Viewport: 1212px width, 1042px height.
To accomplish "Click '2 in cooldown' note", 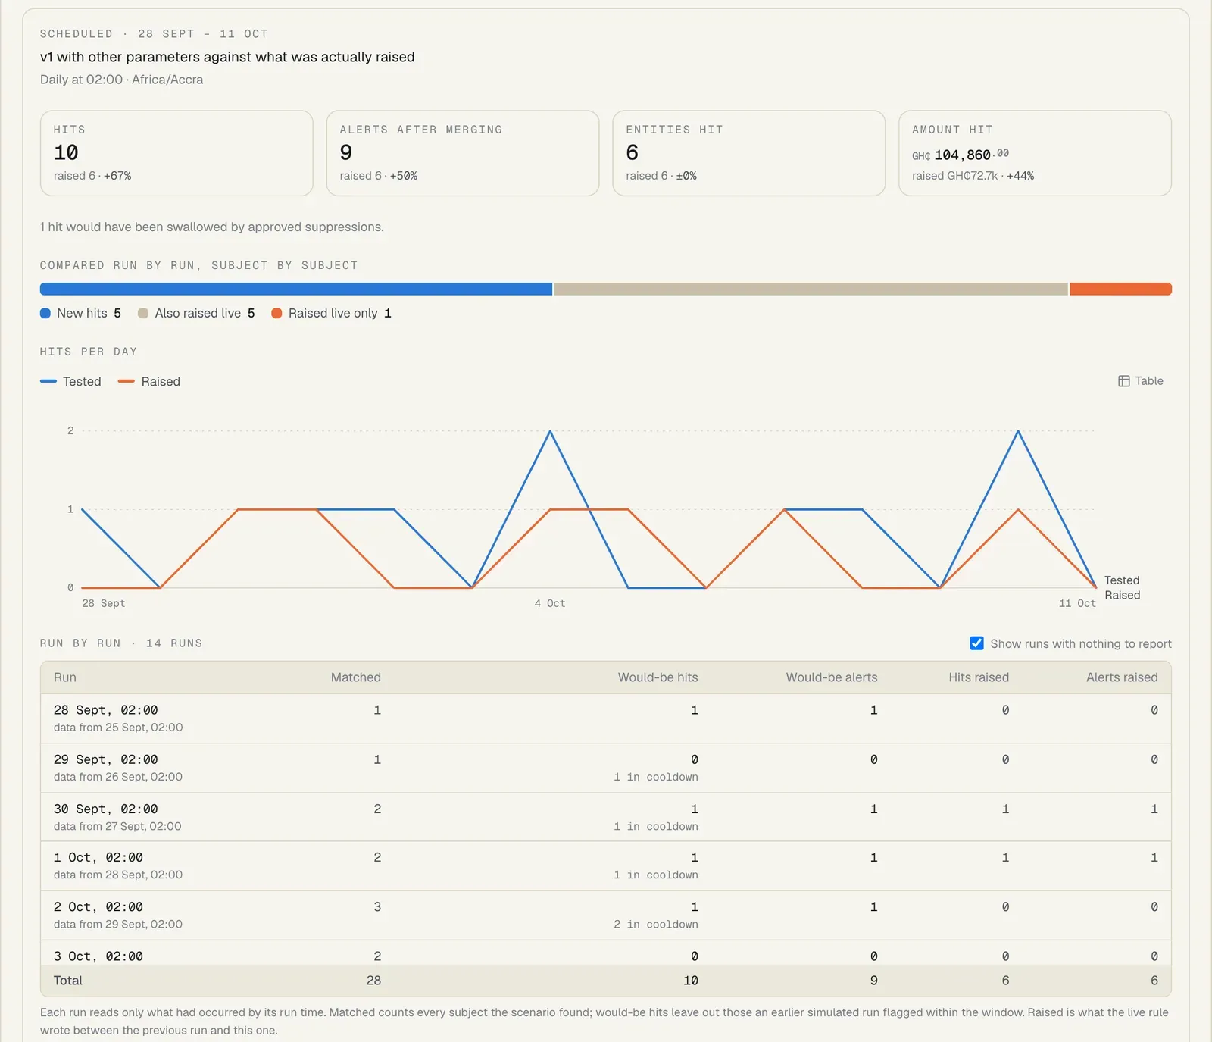I will point(656,925).
